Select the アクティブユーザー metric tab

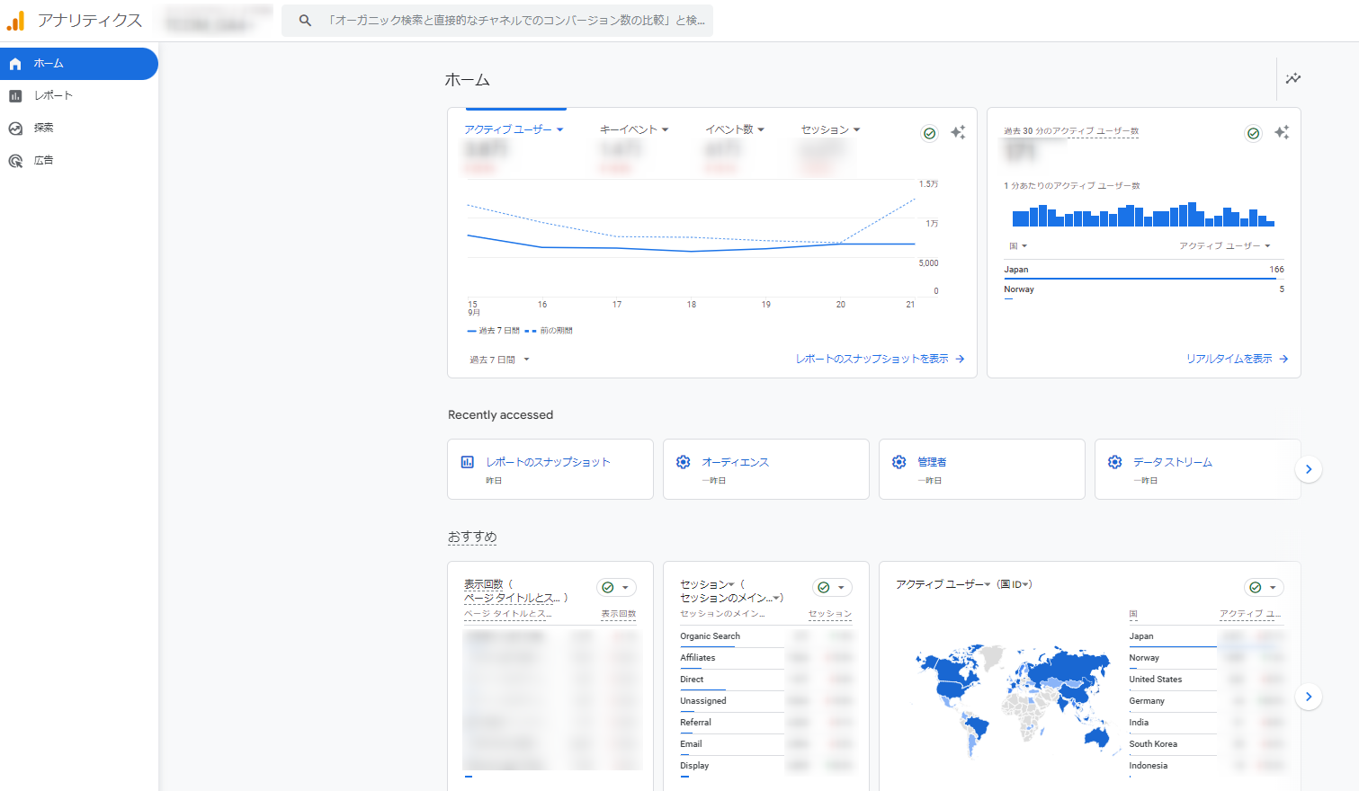pyautogui.click(x=508, y=129)
